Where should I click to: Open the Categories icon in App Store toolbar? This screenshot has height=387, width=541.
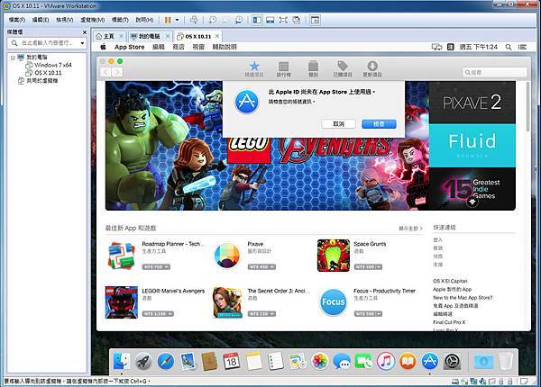pos(313,69)
